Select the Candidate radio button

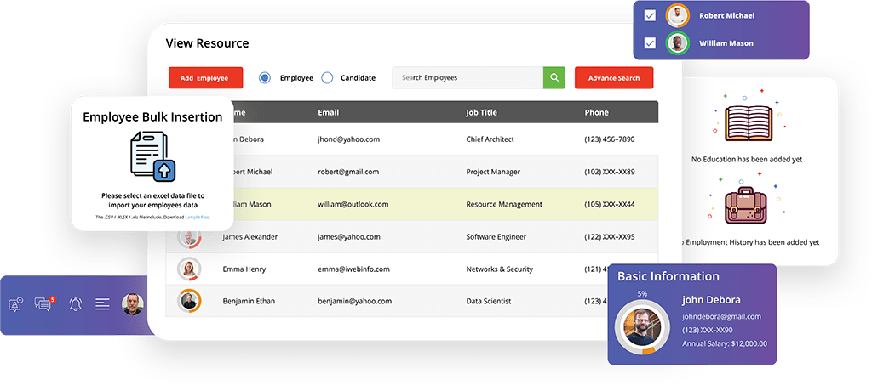tap(327, 77)
